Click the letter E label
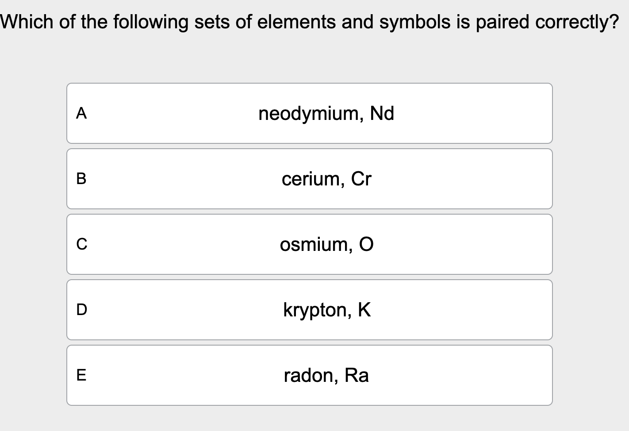629x431 pixels. (81, 375)
